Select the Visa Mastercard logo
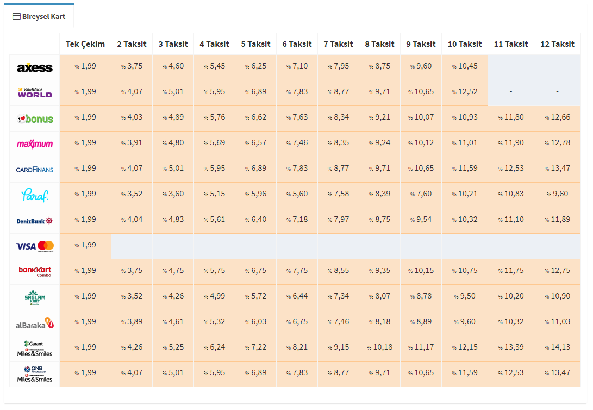This screenshot has height=410, width=593. tap(35, 247)
